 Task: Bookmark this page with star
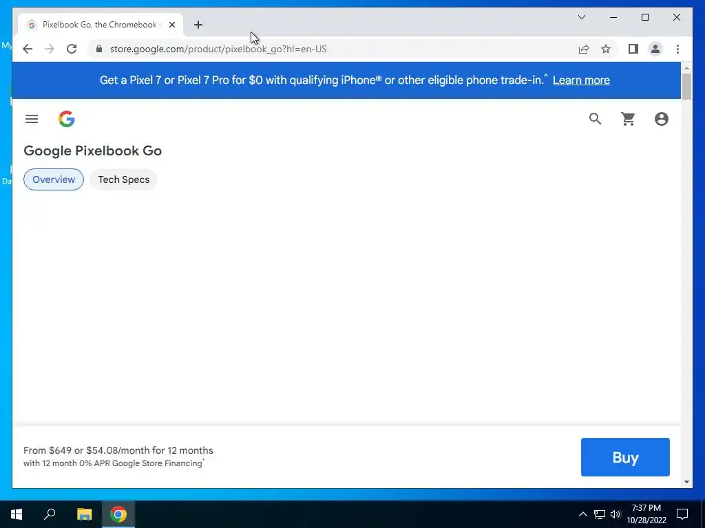tap(606, 49)
